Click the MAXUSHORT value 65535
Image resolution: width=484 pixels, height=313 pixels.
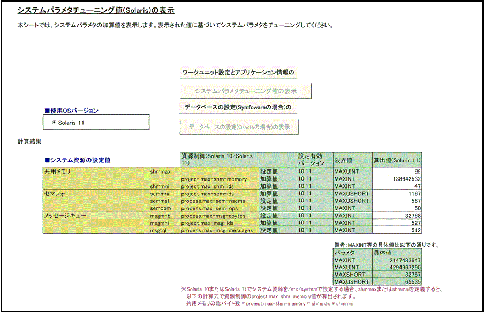pyautogui.click(x=397, y=282)
